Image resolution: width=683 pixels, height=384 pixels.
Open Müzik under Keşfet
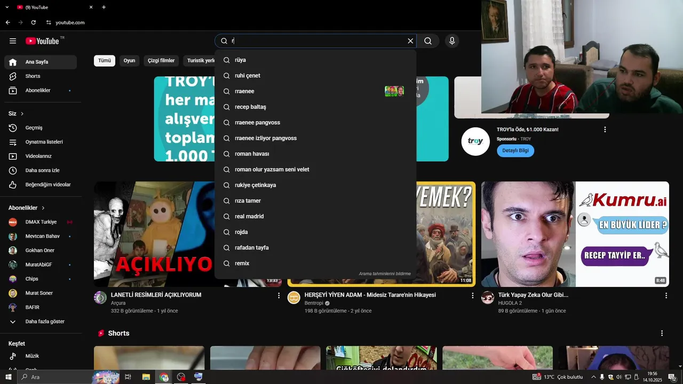(x=41, y=356)
